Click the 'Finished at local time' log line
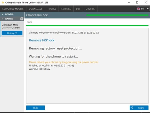150x113 pixels. pos(51,65)
